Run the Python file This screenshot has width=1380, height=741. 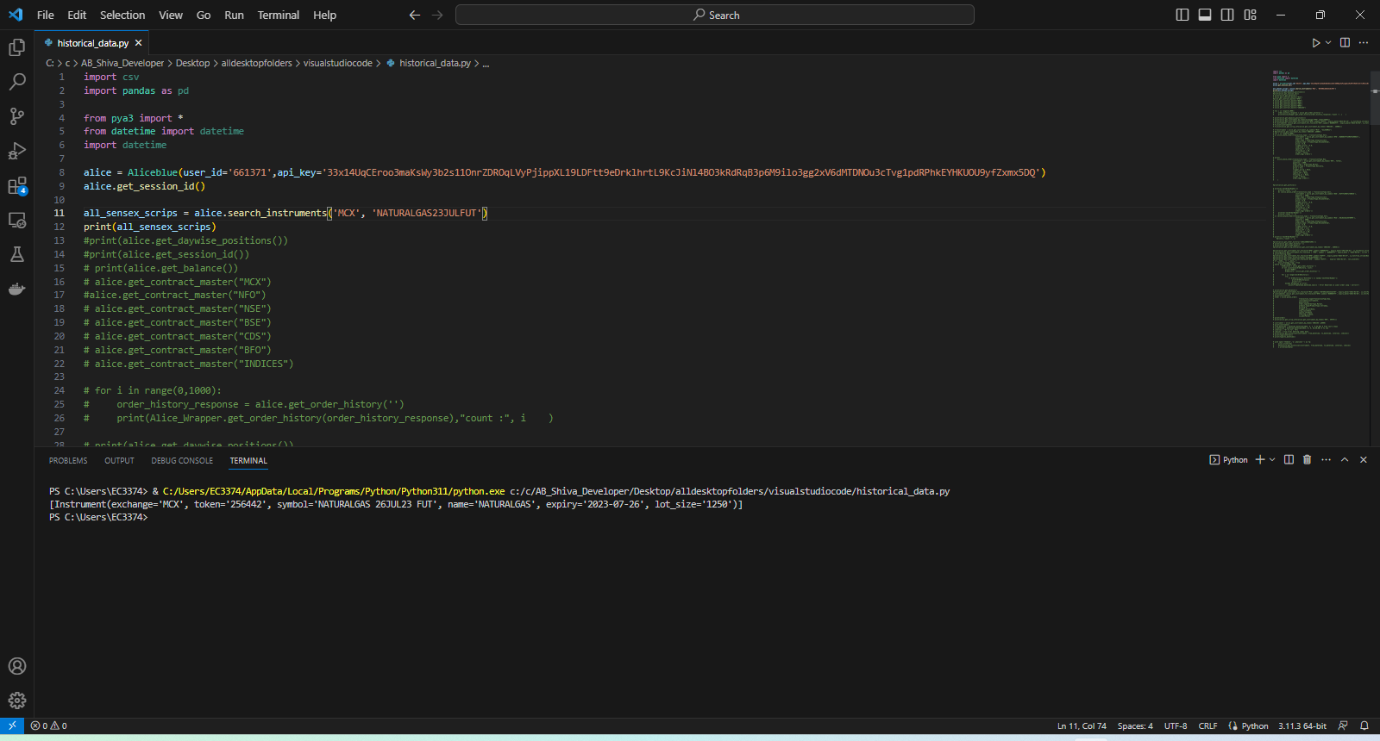(x=1316, y=43)
